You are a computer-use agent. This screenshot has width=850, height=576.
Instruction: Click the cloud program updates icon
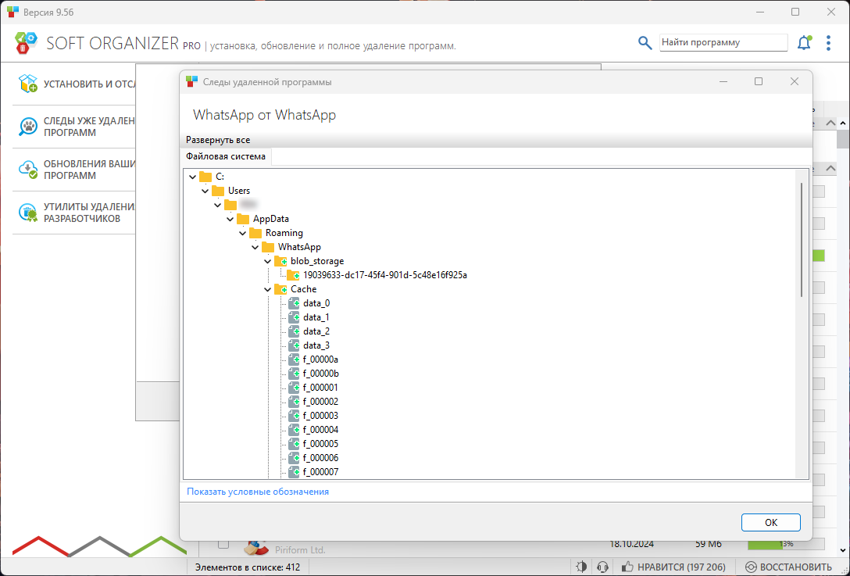[27, 170]
